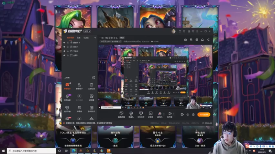275x154 pixels.
Task: Toggle the padlock icon in toolbar
Action: [191, 40]
